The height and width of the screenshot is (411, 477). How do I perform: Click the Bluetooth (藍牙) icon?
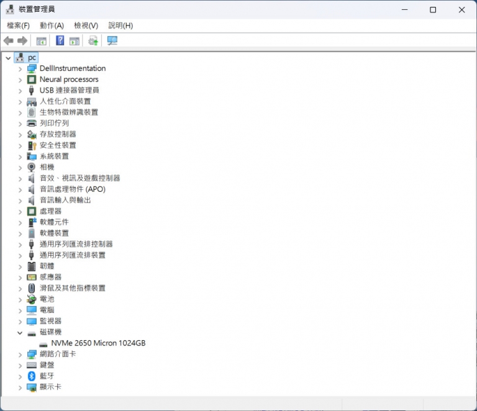32,376
